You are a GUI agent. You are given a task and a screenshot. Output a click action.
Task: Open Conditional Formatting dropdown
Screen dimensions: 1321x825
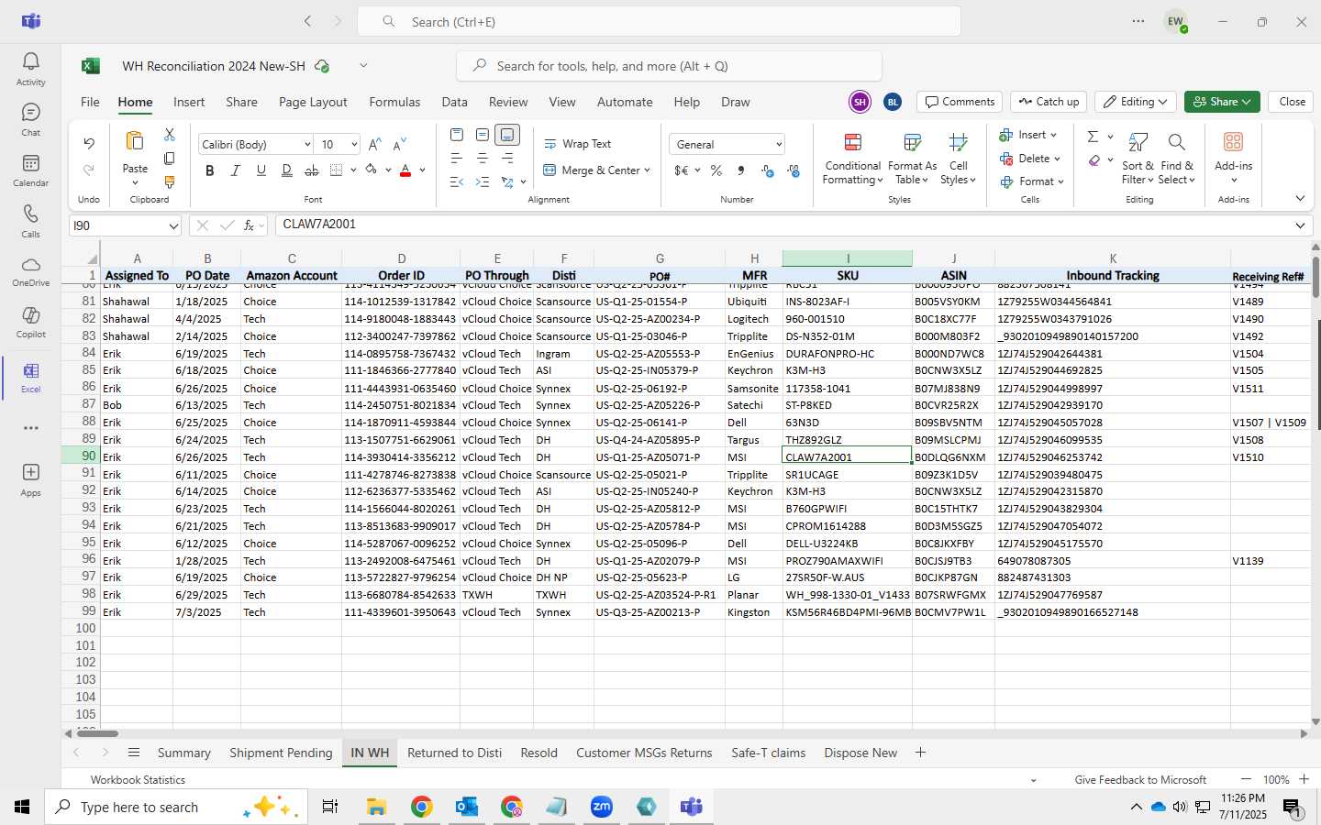point(853,158)
